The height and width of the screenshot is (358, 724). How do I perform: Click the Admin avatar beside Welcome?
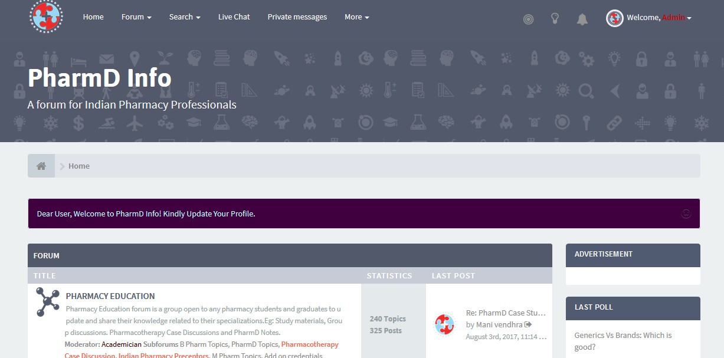point(615,18)
